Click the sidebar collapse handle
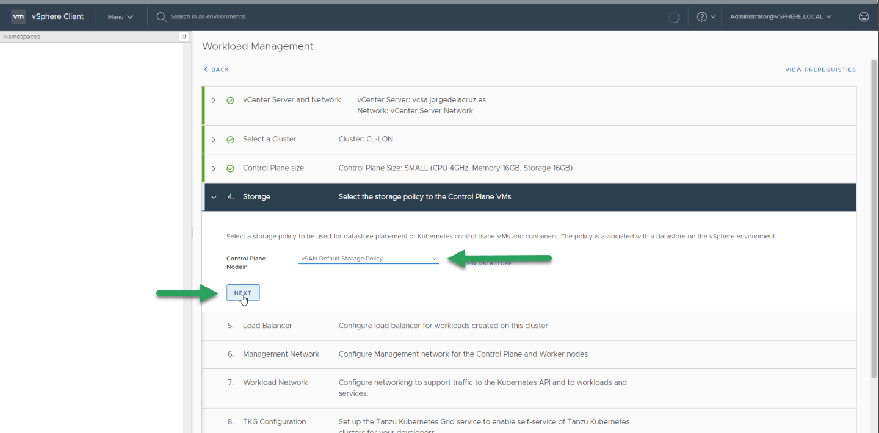The width and height of the screenshot is (879, 433). 192,232
